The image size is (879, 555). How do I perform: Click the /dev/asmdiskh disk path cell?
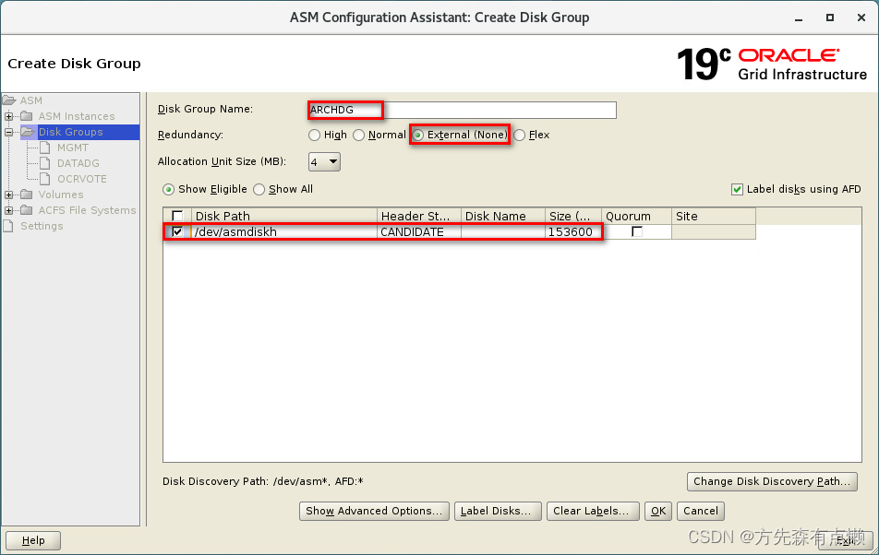coord(284,231)
